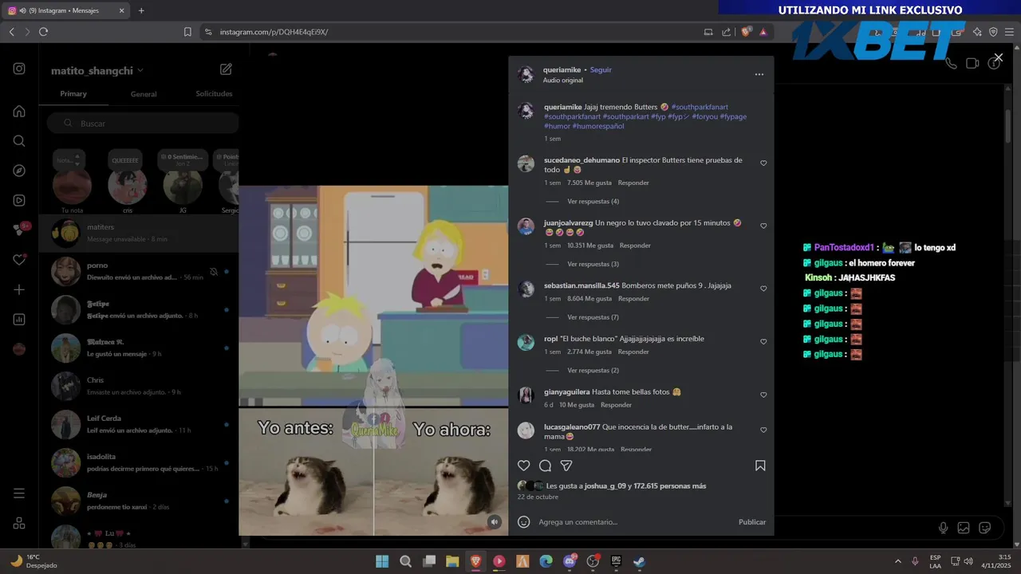The width and height of the screenshot is (1021, 574).
Task: Compose a new message with pencil icon
Action: pyautogui.click(x=226, y=69)
